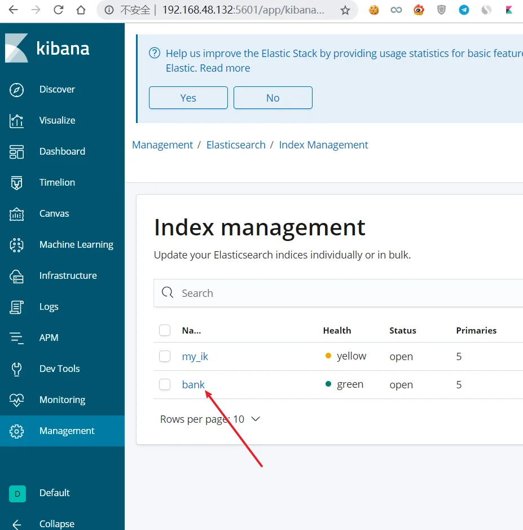Open Dev Tools via wrench icon

[x=16, y=369]
